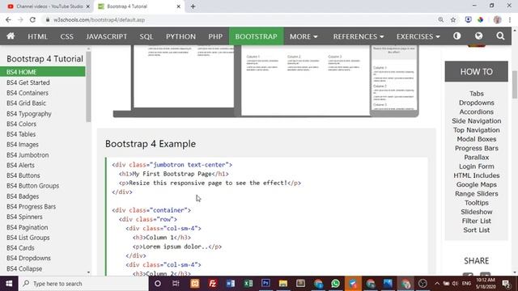Image resolution: width=518 pixels, height=291 pixels.
Task: Open the zoom magnifier icon in the address bar
Action: pyautogui.click(x=440, y=19)
